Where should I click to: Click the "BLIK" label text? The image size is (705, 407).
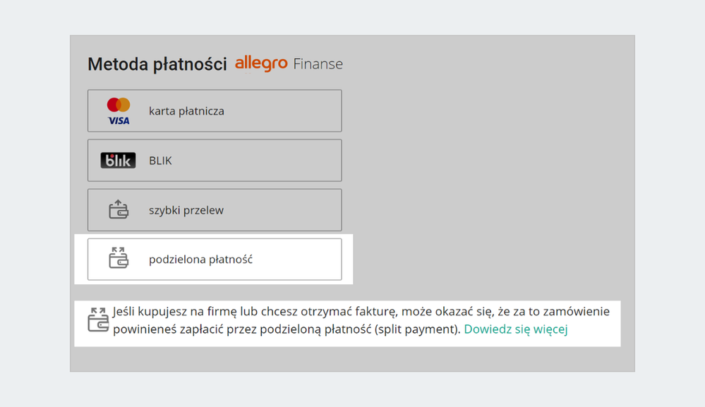(160, 160)
